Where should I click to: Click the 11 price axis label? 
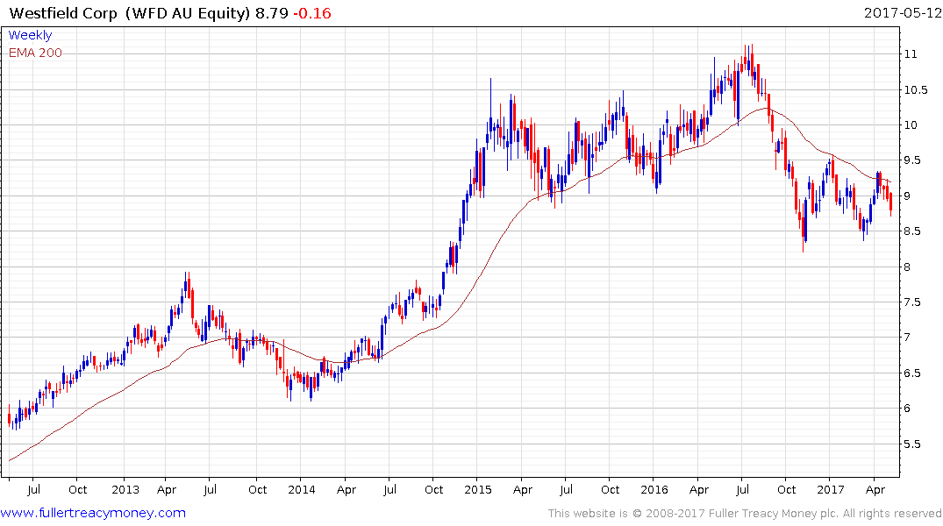click(x=911, y=54)
